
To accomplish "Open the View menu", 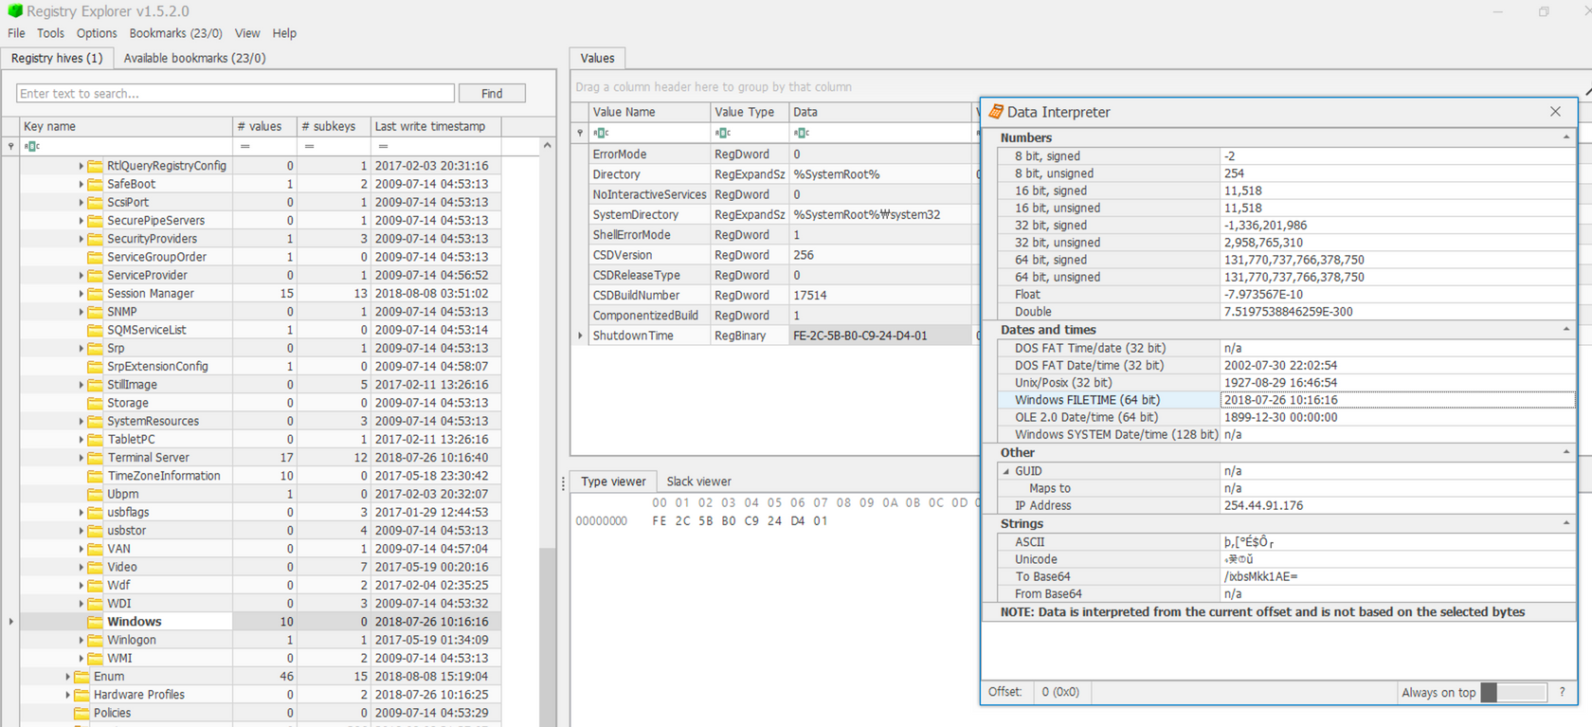I will (247, 33).
